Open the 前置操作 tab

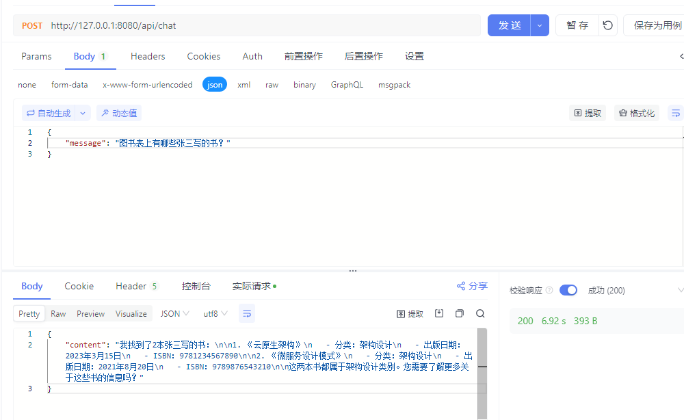tap(304, 56)
